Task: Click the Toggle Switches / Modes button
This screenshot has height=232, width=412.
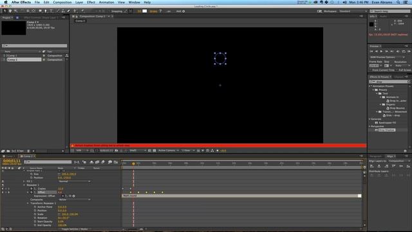Action: [75, 229]
